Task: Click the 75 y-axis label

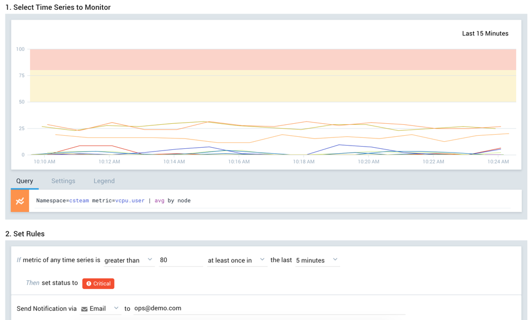Action: pos(22,76)
